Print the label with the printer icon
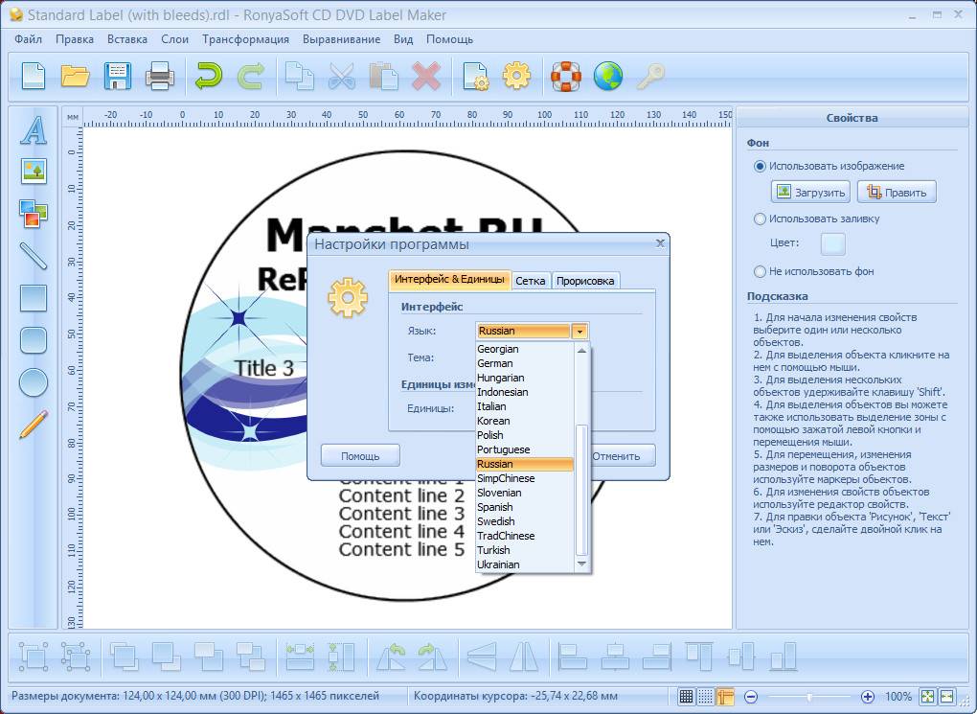The image size is (977, 714). pos(160,77)
